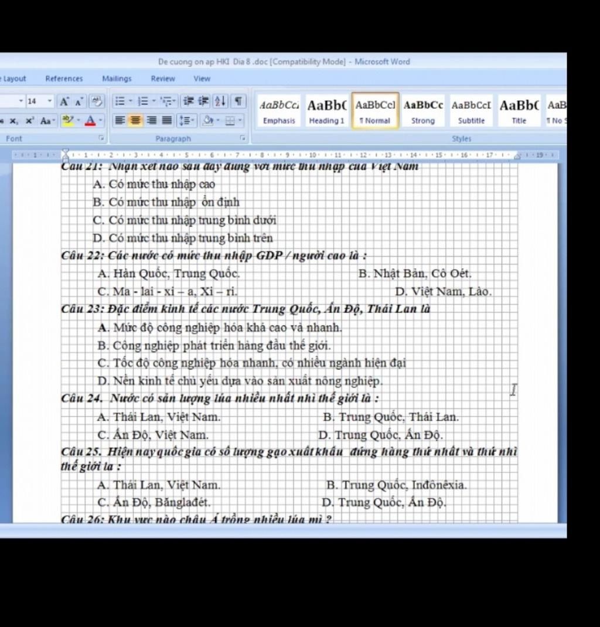Click the right indent marker on ruler
Image resolution: width=600 pixels, height=627 pixels.
coord(517,156)
